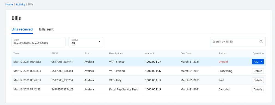This screenshot has width=275, height=105.
Task: Click the Canceled status label
Action: pos(224,89)
